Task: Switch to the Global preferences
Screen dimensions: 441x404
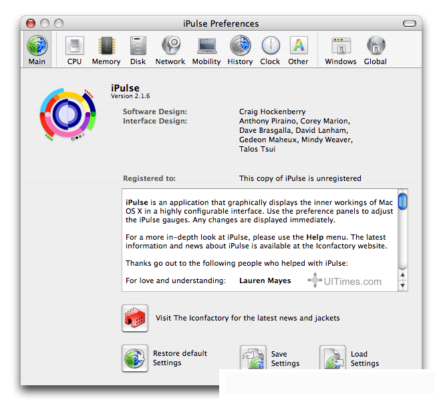Action: 376,50
